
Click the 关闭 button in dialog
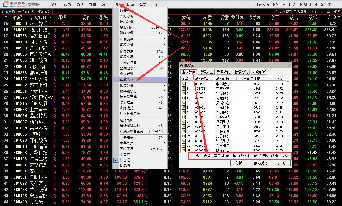[x=281, y=163]
